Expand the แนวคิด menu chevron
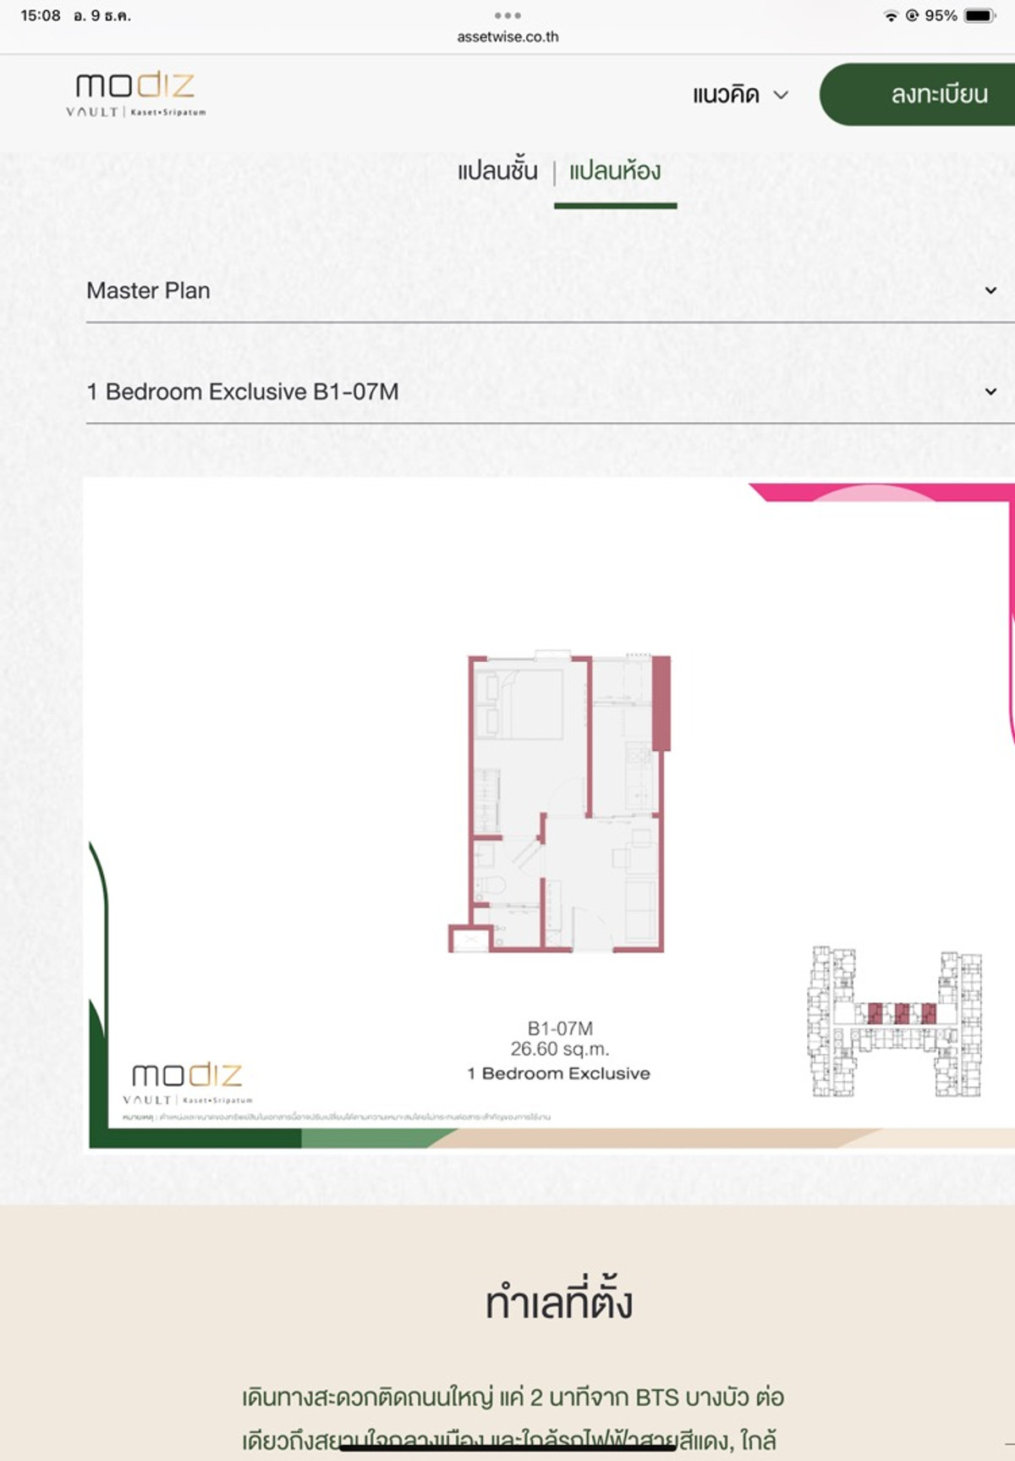The height and width of the screenshot is (1461, 1015). pyautogui.click(x=782, y=95)
